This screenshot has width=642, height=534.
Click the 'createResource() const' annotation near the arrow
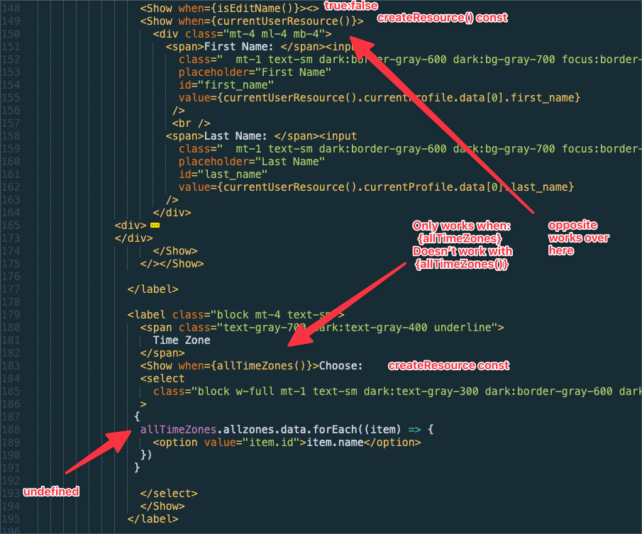(x=442, y=18)
